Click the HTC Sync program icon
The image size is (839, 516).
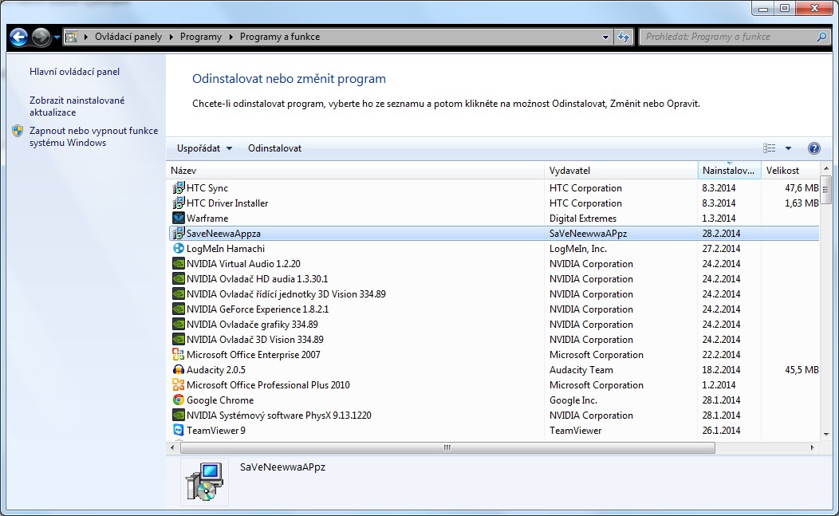178,188
